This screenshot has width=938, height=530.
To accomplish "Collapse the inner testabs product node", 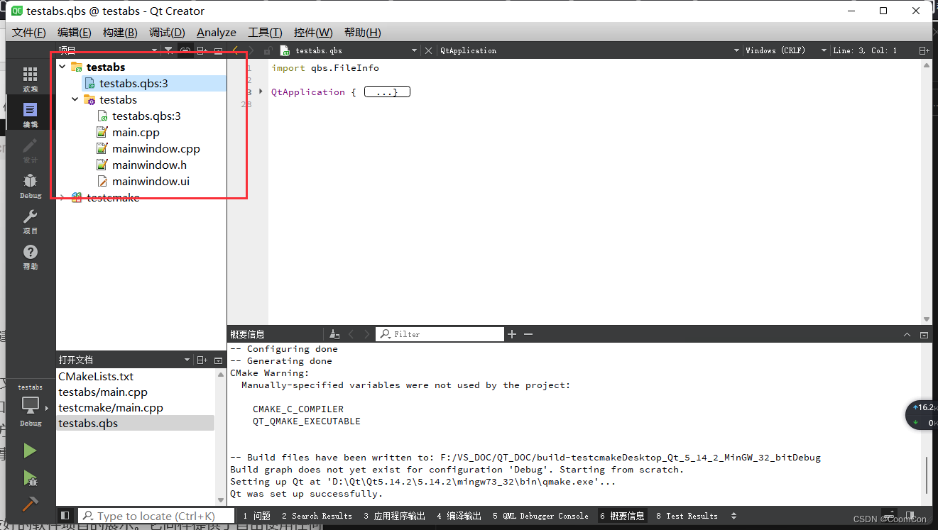I will (75, 100).
